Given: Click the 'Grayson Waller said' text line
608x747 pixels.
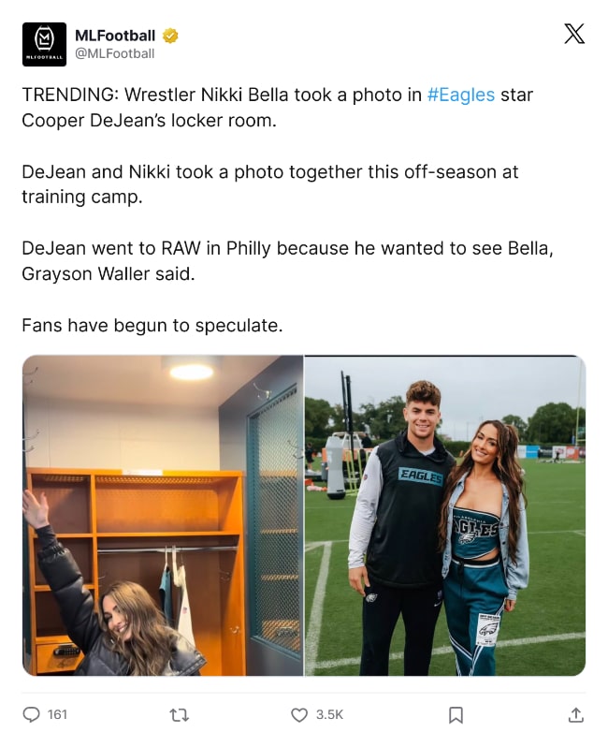Looking at the screenshot, I should point(109,274).
